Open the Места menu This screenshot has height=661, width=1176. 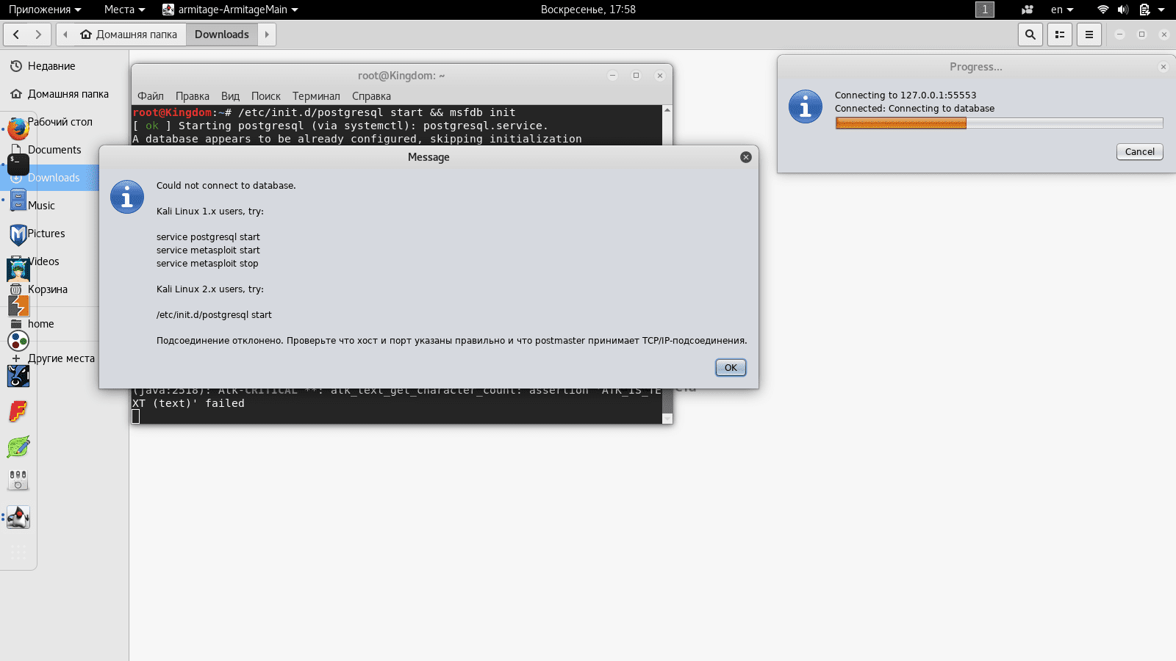[124, 10]
